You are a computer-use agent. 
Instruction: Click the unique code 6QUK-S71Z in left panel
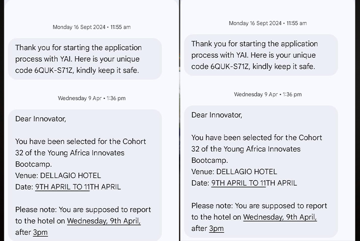(x=54, y=70)
